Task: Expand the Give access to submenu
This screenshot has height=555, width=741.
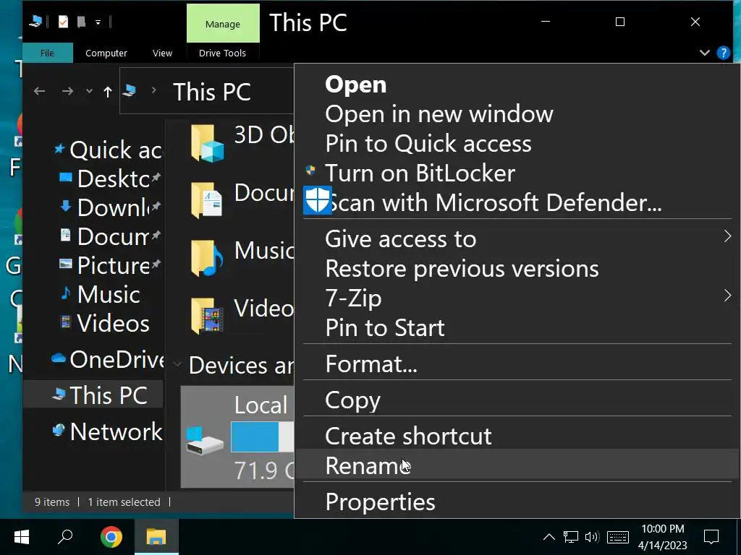Action: coord(517,238)
